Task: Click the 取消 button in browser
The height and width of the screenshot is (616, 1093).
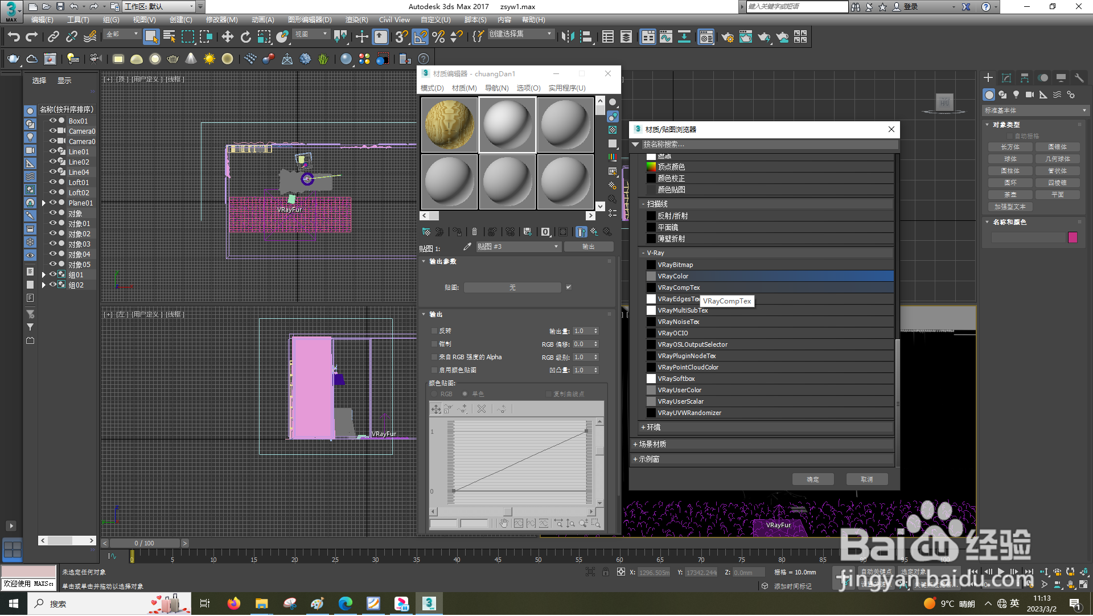Action: tap(867, 479)
